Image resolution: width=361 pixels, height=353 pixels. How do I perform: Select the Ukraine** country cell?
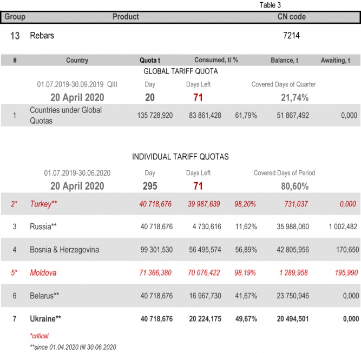(x=45, y=319)
